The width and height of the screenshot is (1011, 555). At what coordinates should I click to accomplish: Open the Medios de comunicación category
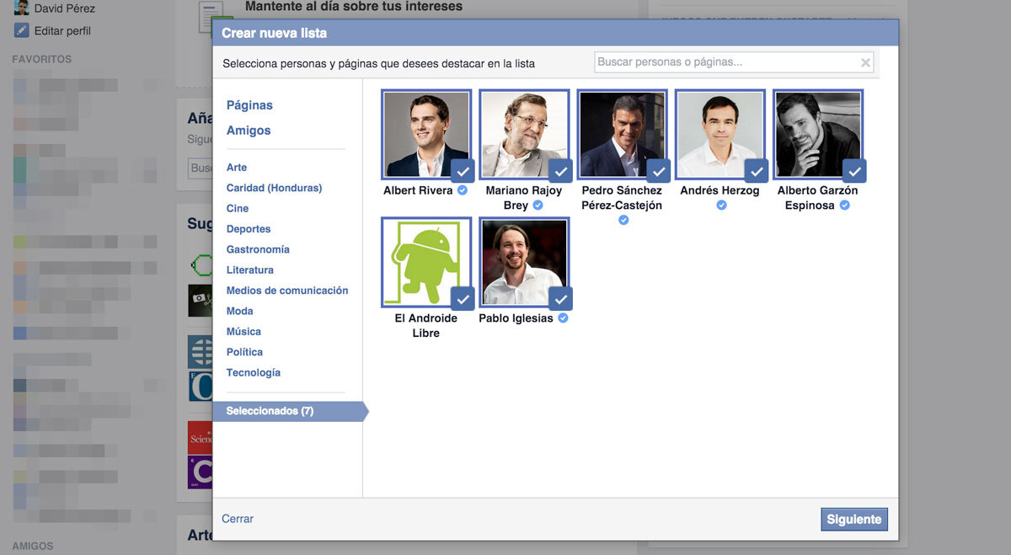tap(286, 291)
